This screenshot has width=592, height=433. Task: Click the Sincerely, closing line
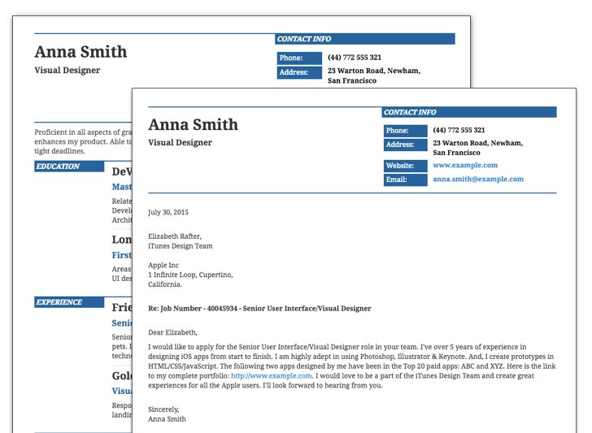[x=163, y=409]
